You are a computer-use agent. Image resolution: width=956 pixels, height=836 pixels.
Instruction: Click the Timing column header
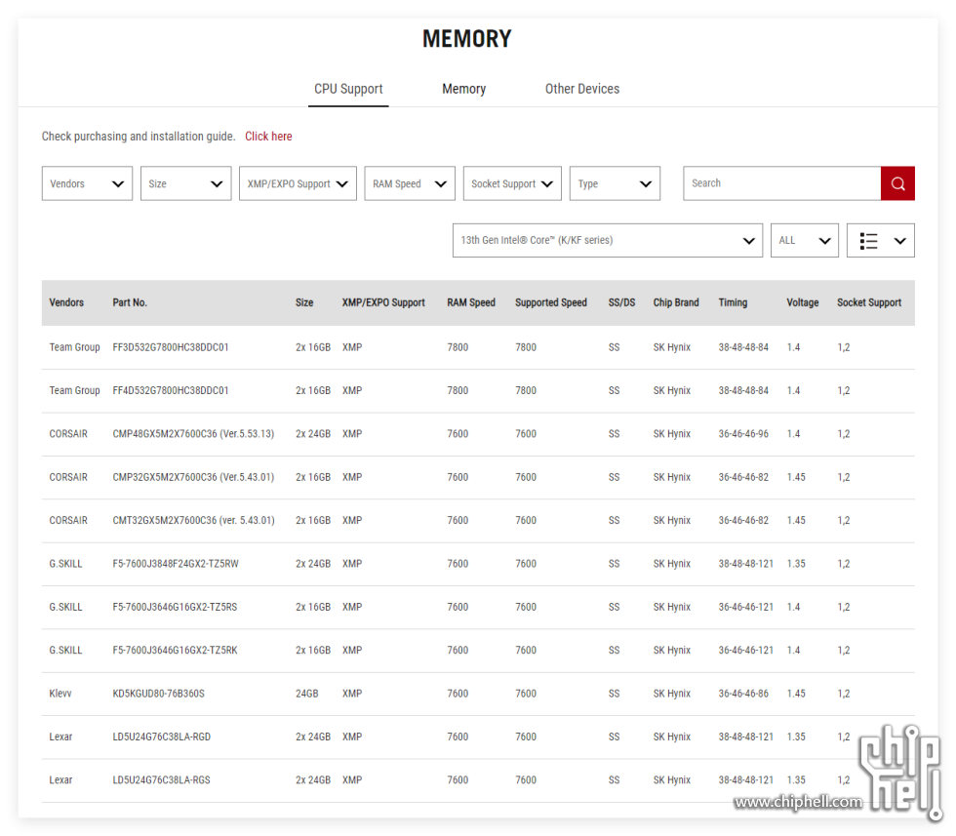733,302
